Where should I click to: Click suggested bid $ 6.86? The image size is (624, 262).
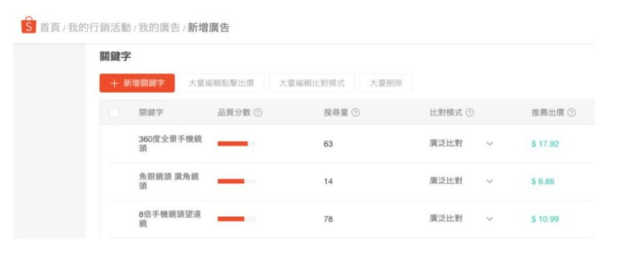[x=543, y=181]
